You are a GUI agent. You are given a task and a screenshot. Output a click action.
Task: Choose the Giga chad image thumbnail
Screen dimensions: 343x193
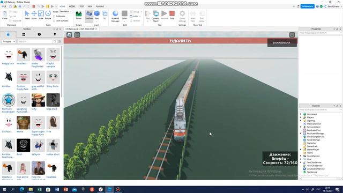(x=53, y=100)
